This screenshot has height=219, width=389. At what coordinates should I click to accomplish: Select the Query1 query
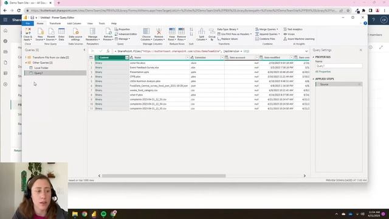tap(55, 73)
